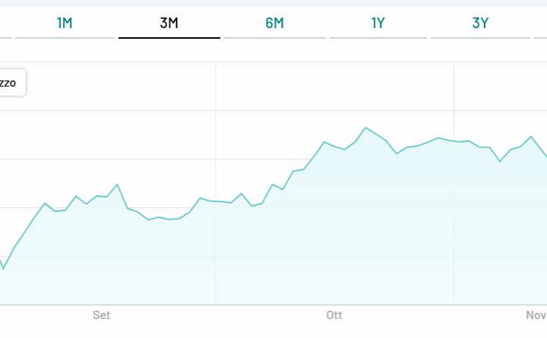Click the price line directly above Ott label
Image resolution: width=547 pixels, height=338 pixels.
click(334, 147)
